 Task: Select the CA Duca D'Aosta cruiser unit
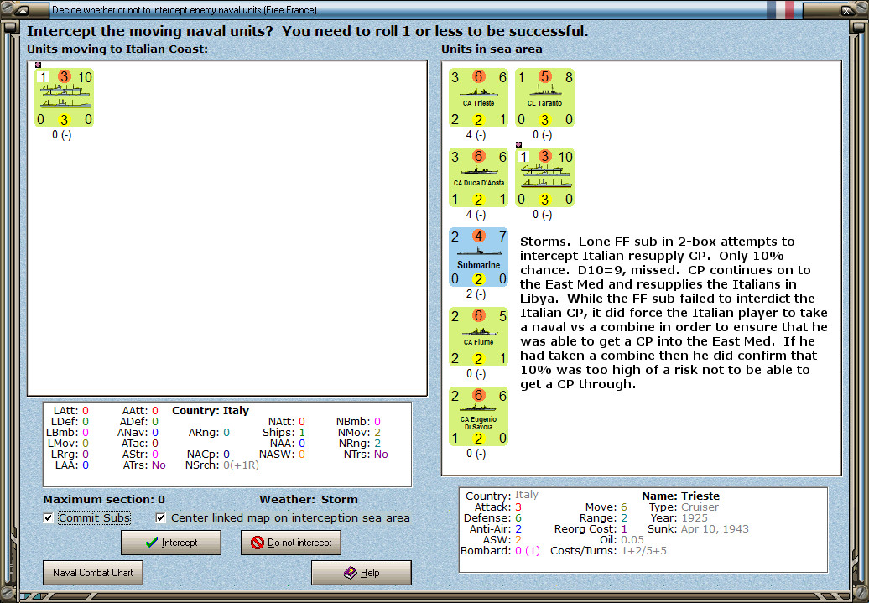[478, 177]
